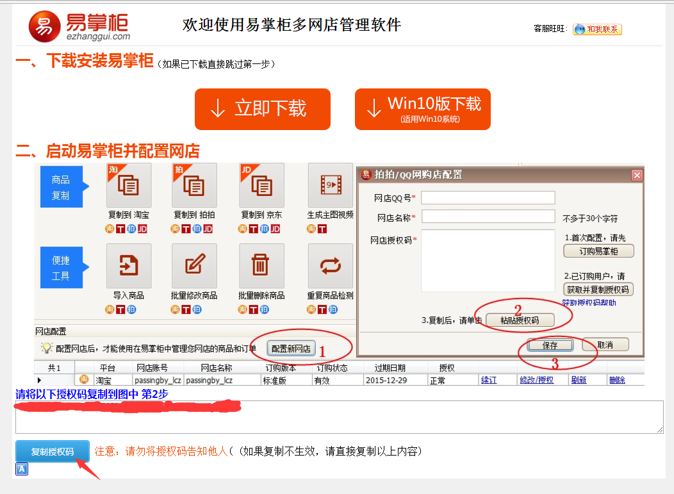
Task: Click the Paipai badge under 批量删除商品
Action: pyautogui.click(x=265, y=309)
